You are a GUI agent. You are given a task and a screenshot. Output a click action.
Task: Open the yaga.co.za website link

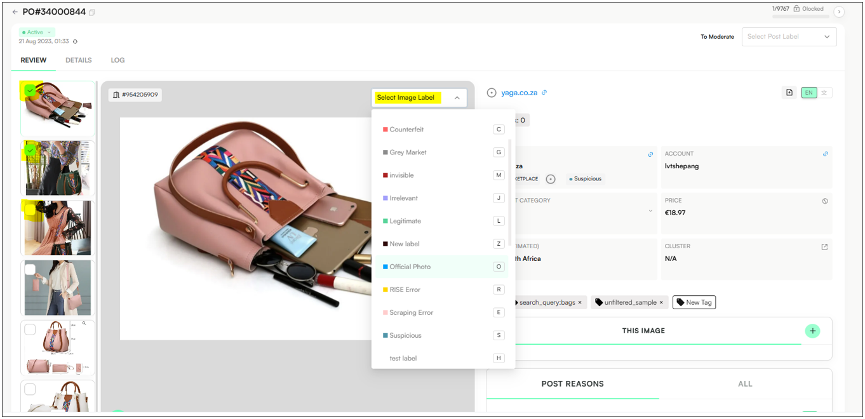(x=520, y=93)
